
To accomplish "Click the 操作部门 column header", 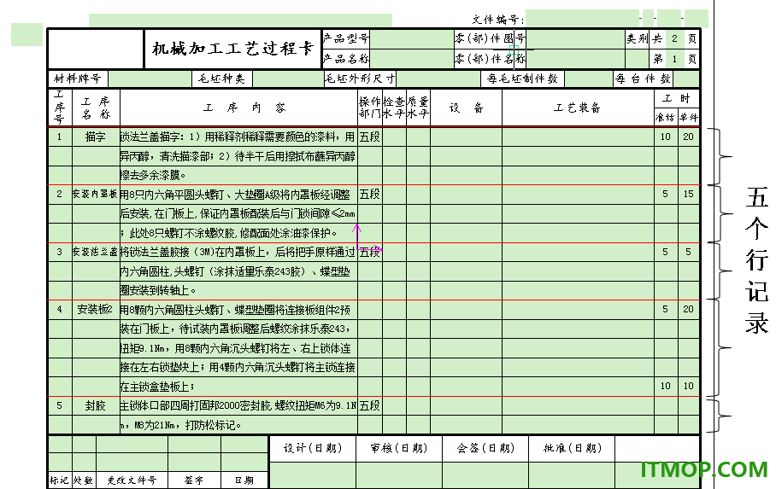I will [x=370, y=108].
